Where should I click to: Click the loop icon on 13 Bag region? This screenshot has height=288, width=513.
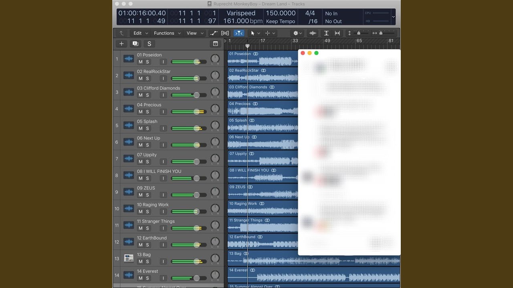coord(246,254)
